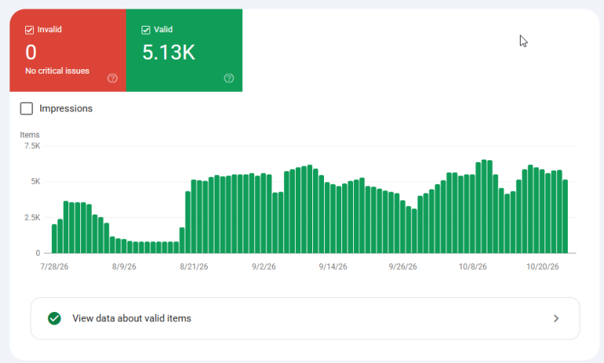Click chevron arrow on valid items row
The image size is (604, 363).
point(556,318)
